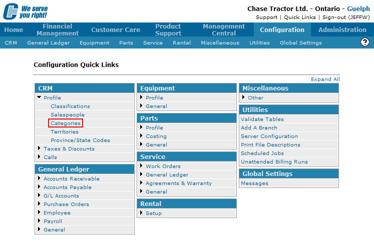Open the Service General Ledger link
Viewport: 374px width, 249px height.
pos(167,175)
